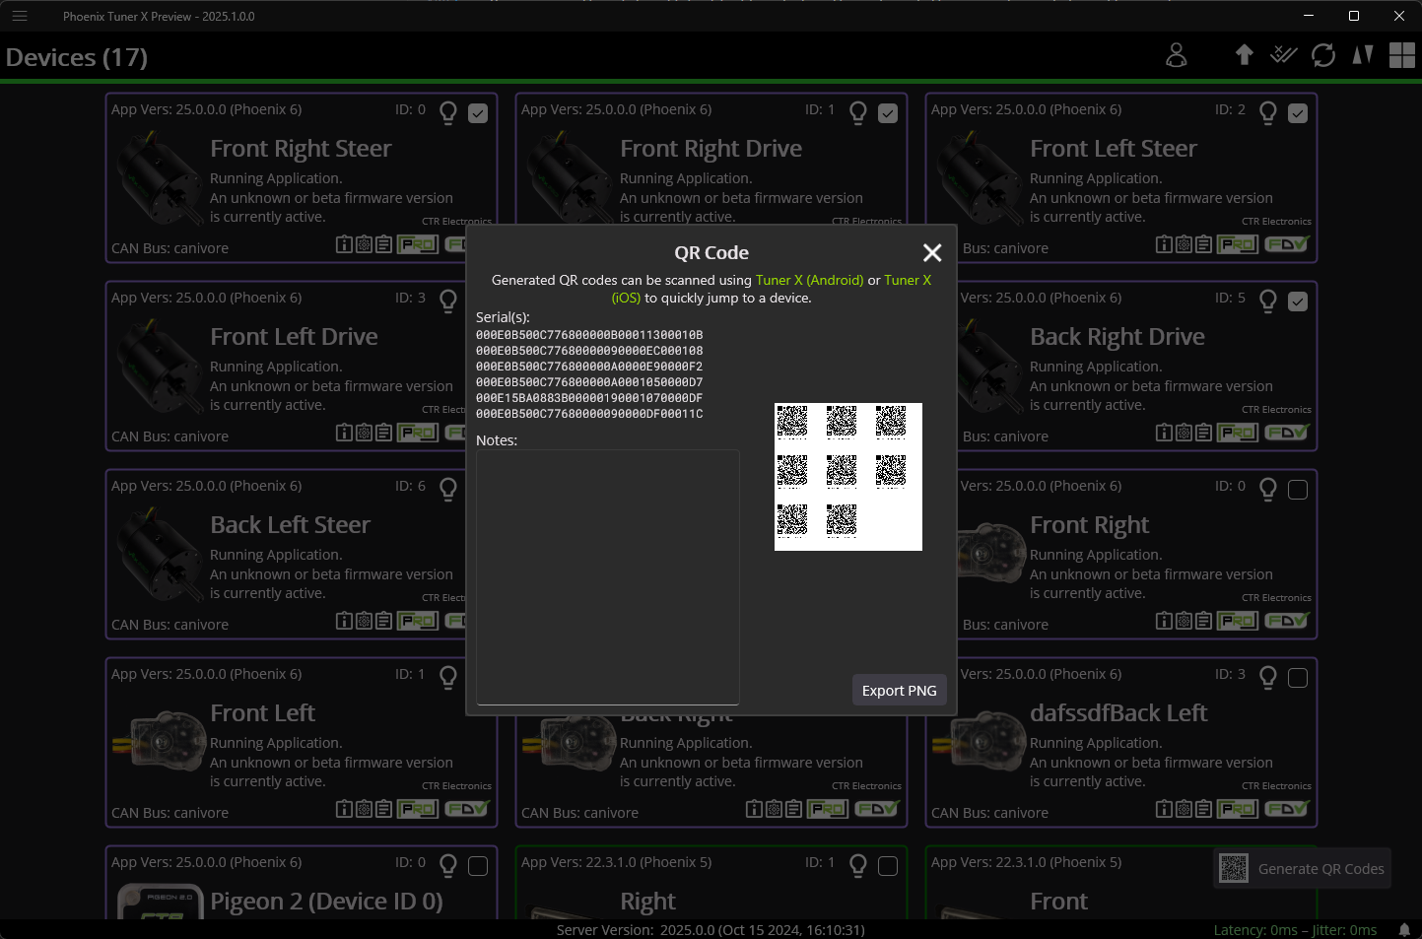Click the batch firmware upgrade arrow icon
The height and width of the screenshot is (939, 1422).
click(1245, 55)
